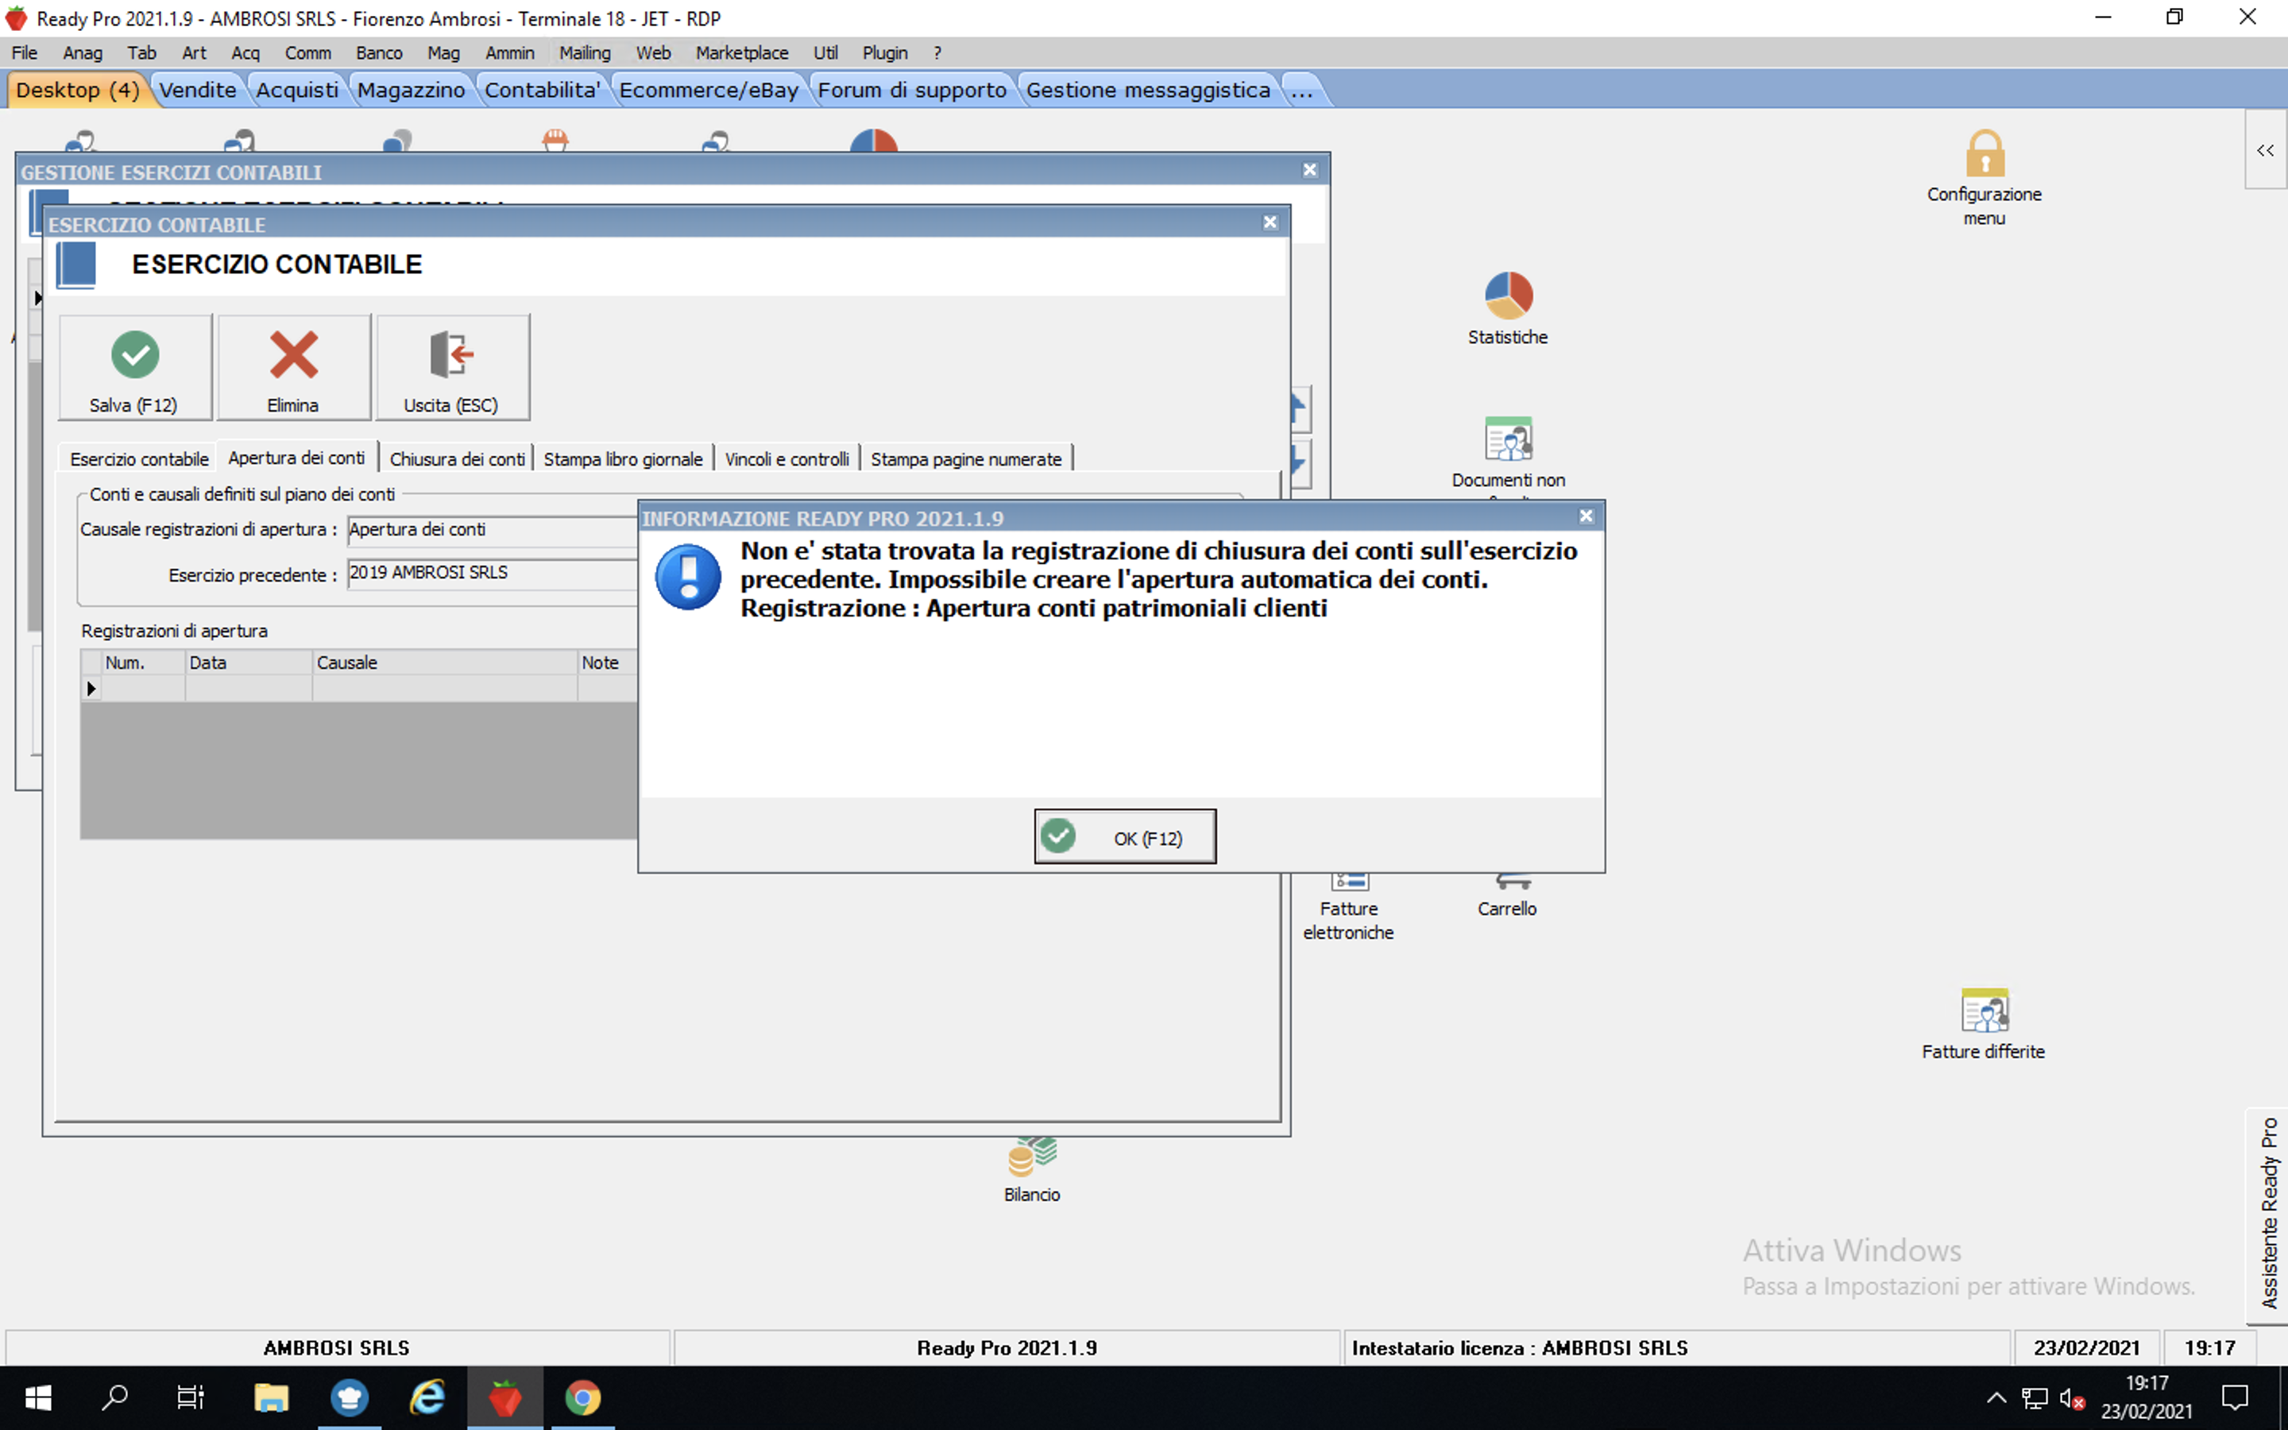Click the Data column header

(x=249, y=662)
